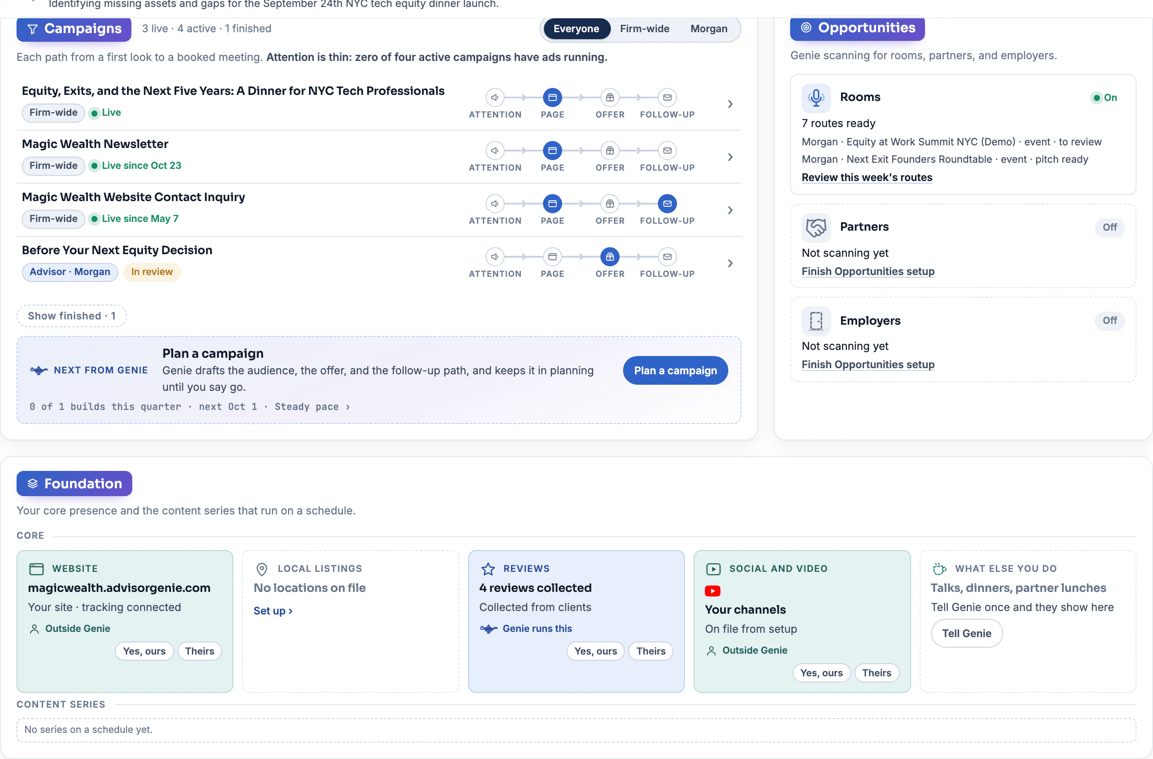Toggle the Employers scanning Off switch
This screenshot has height=759, width=1153.
[1109, 320]
